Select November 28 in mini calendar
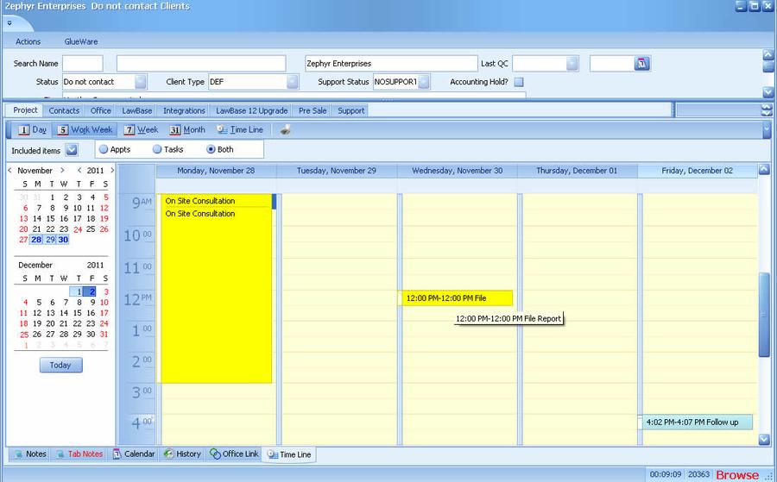777x482 pixels. coord(36,240)
